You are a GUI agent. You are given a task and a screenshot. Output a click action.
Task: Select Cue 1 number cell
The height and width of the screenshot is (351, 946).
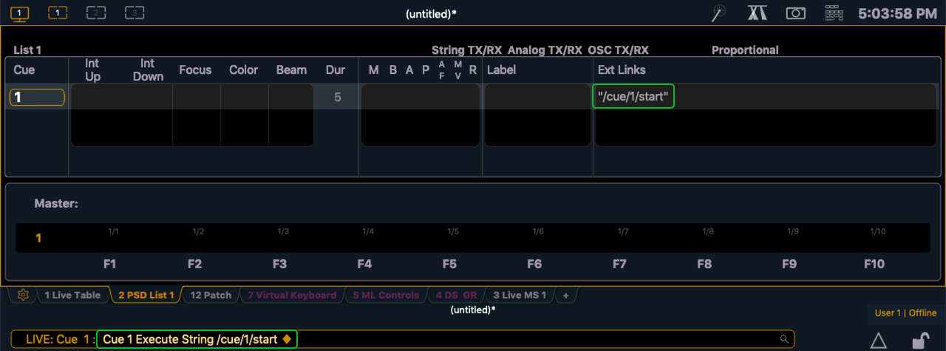[x=37, y=97]
